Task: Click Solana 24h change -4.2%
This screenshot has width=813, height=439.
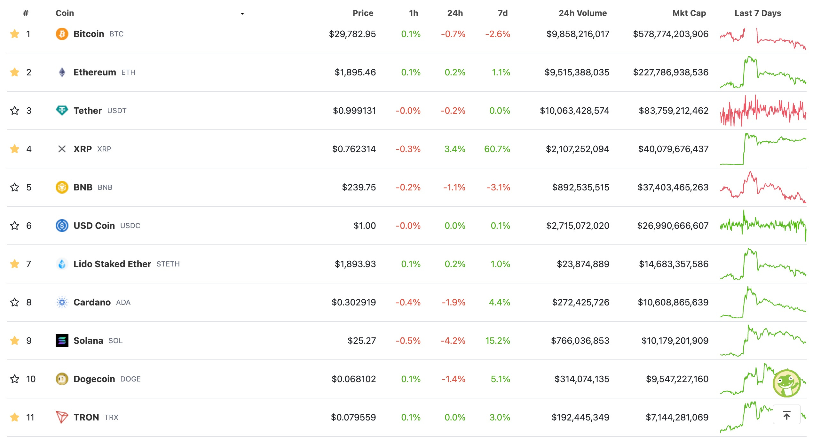Action: pyautogui.click(x=453, y=341)
